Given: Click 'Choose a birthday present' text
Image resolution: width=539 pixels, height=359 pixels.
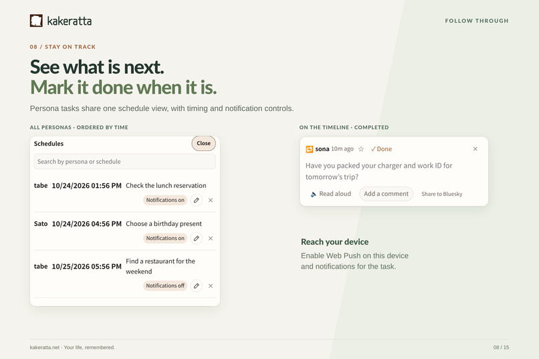Looking at the screenshot, I should [x=164, y=224].
